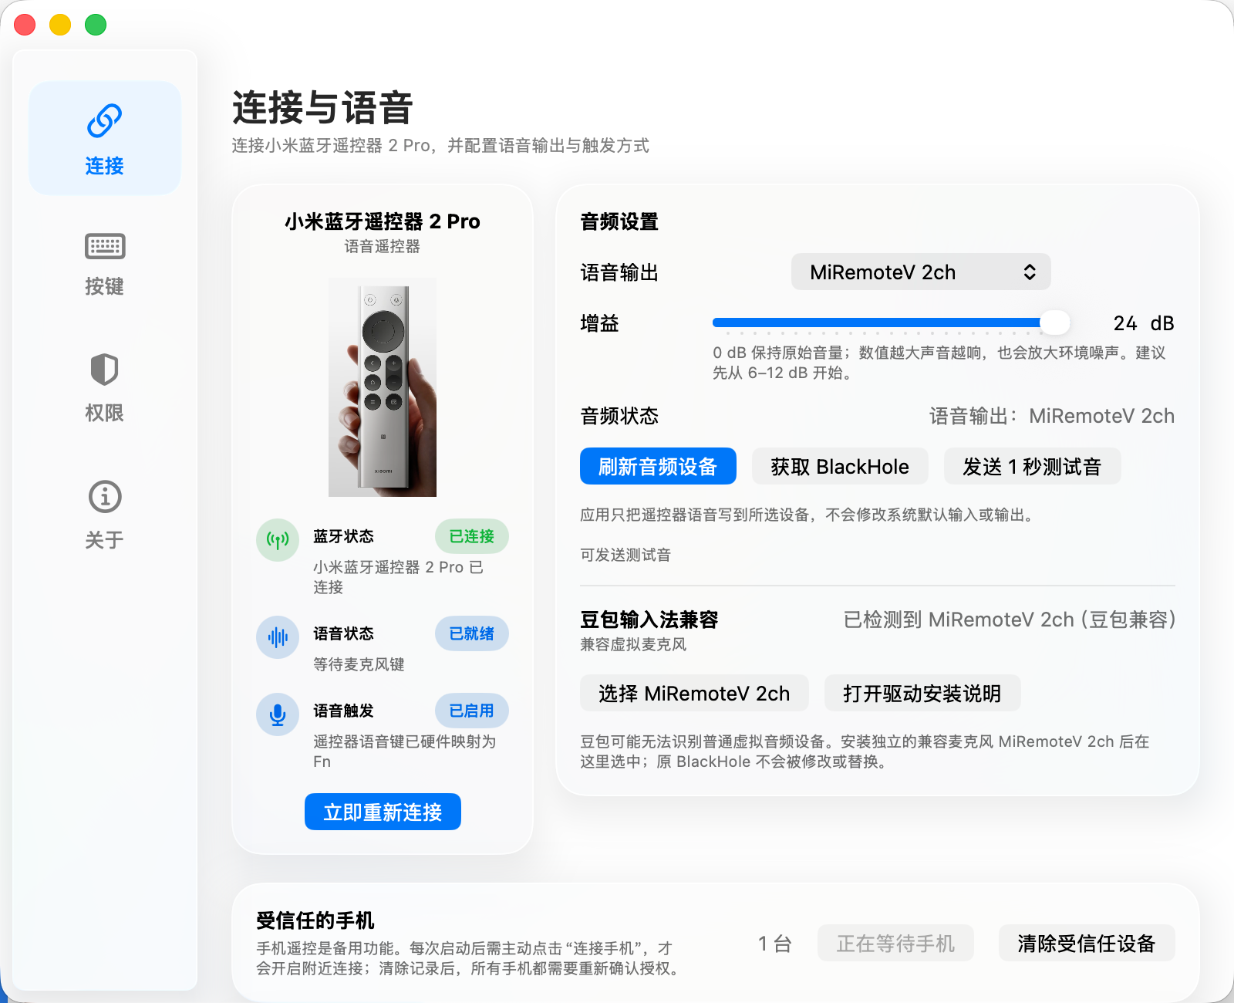Click the 1 台 trusted device count
This screenshot has height=1003, width=1234.
pos(775,944)
